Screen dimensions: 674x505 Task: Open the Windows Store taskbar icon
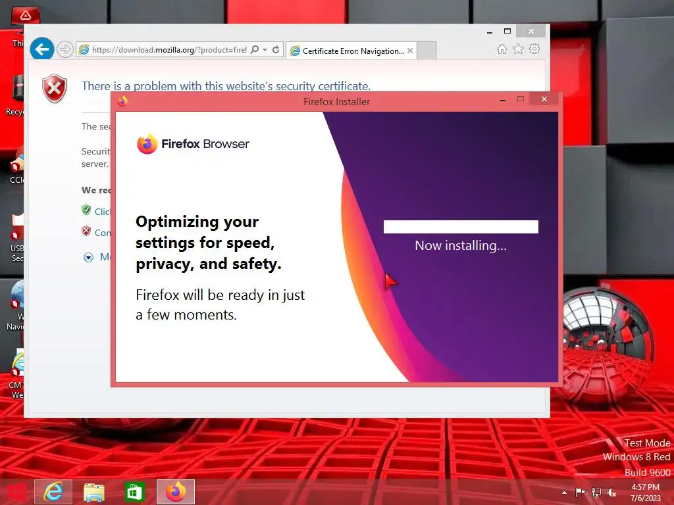134,492
